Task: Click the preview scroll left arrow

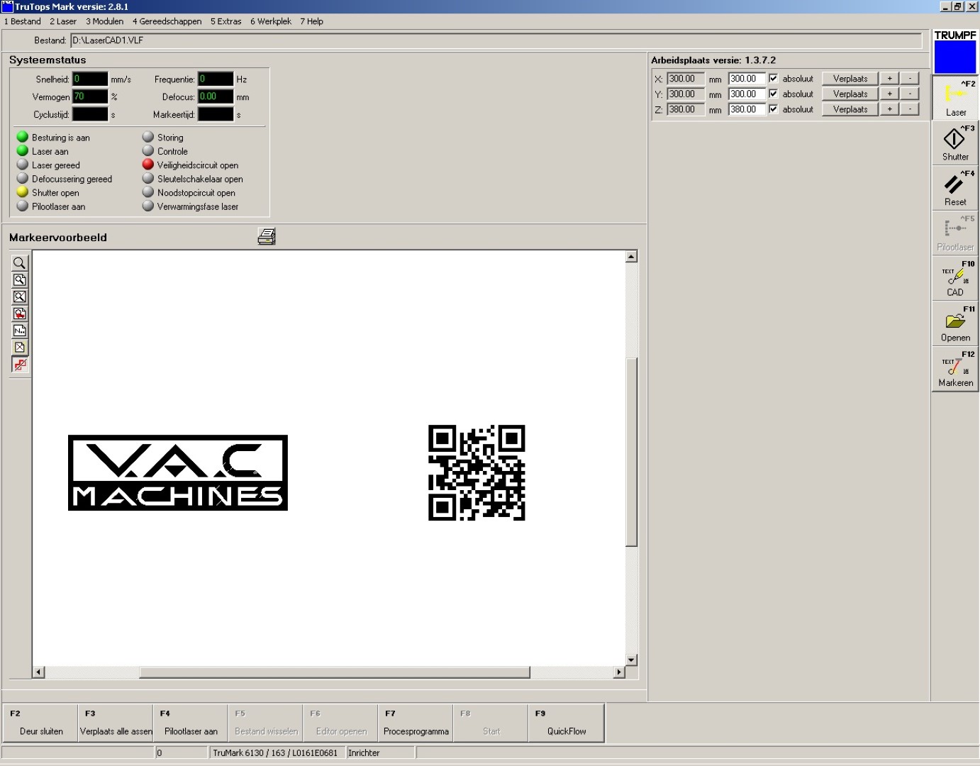Action: pyautogui.click(x=39, y=672)
